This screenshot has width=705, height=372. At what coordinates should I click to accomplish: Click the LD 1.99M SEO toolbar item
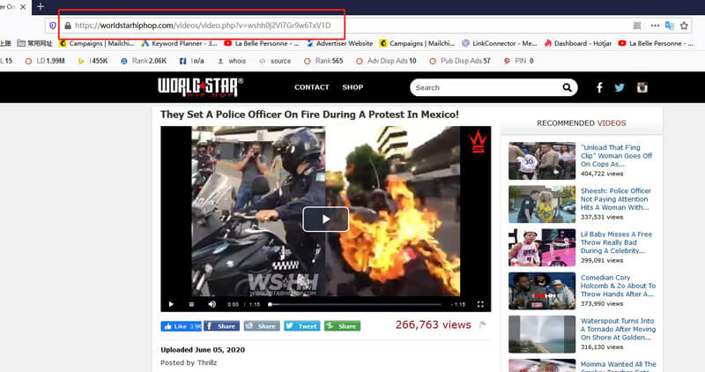45,61
